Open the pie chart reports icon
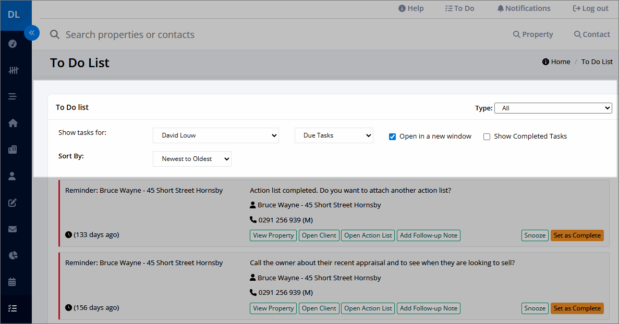Image resolution: width=619 pixels, height=324 pixels. coord(13,255)
